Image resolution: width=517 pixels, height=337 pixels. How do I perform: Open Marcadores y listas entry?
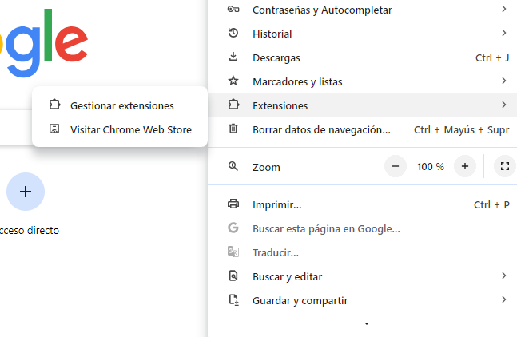[362, 81]
